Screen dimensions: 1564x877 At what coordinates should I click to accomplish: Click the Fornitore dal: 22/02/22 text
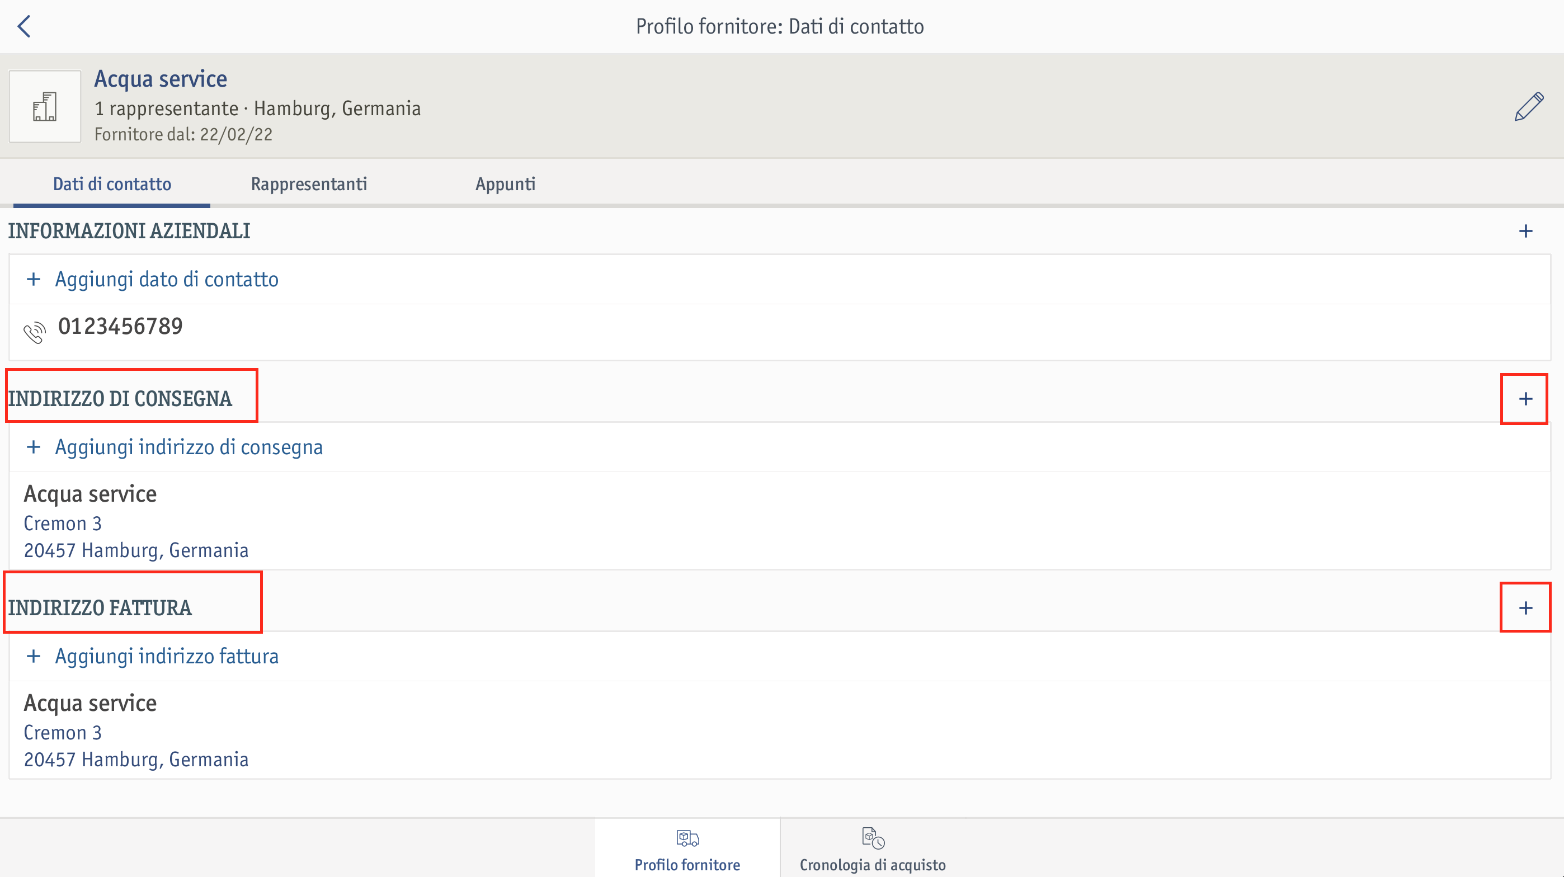click(x=183, y=134)
